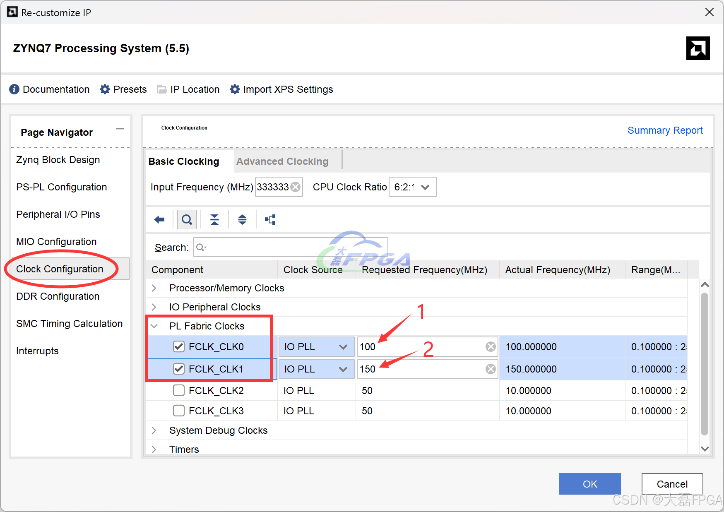Image resolution: width=724 pixels, height=512 pixels.
Task: Click Requested Frequency(MHz) column header
Action: (x=428, y=270)
